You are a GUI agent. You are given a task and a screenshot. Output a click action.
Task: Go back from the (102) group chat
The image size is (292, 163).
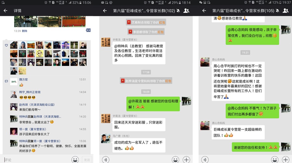pos(105,11)
